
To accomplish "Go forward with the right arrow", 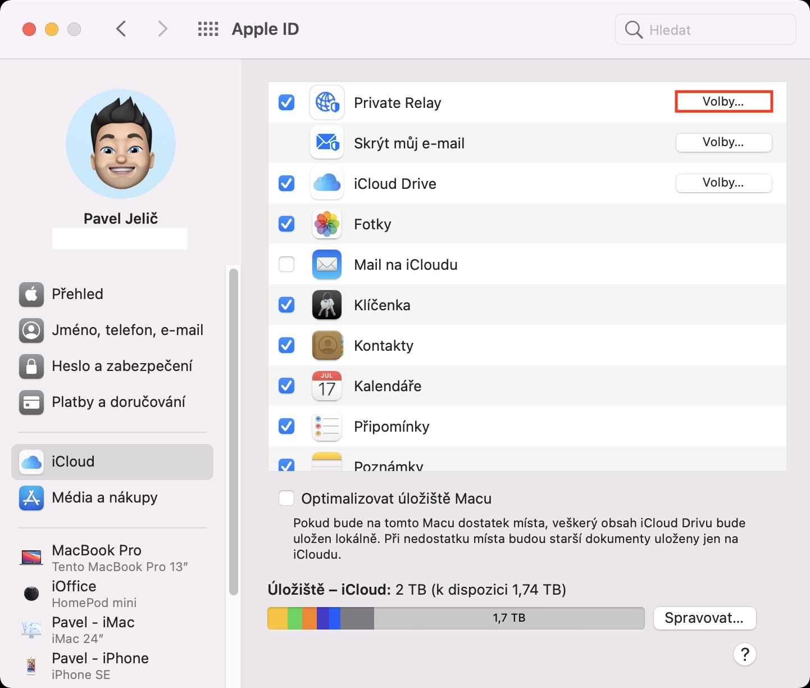I will click(x=162, y=29).
